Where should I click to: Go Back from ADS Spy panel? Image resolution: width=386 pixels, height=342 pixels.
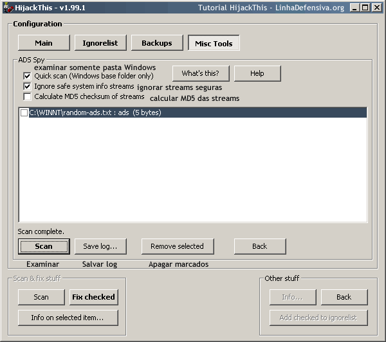260,246
